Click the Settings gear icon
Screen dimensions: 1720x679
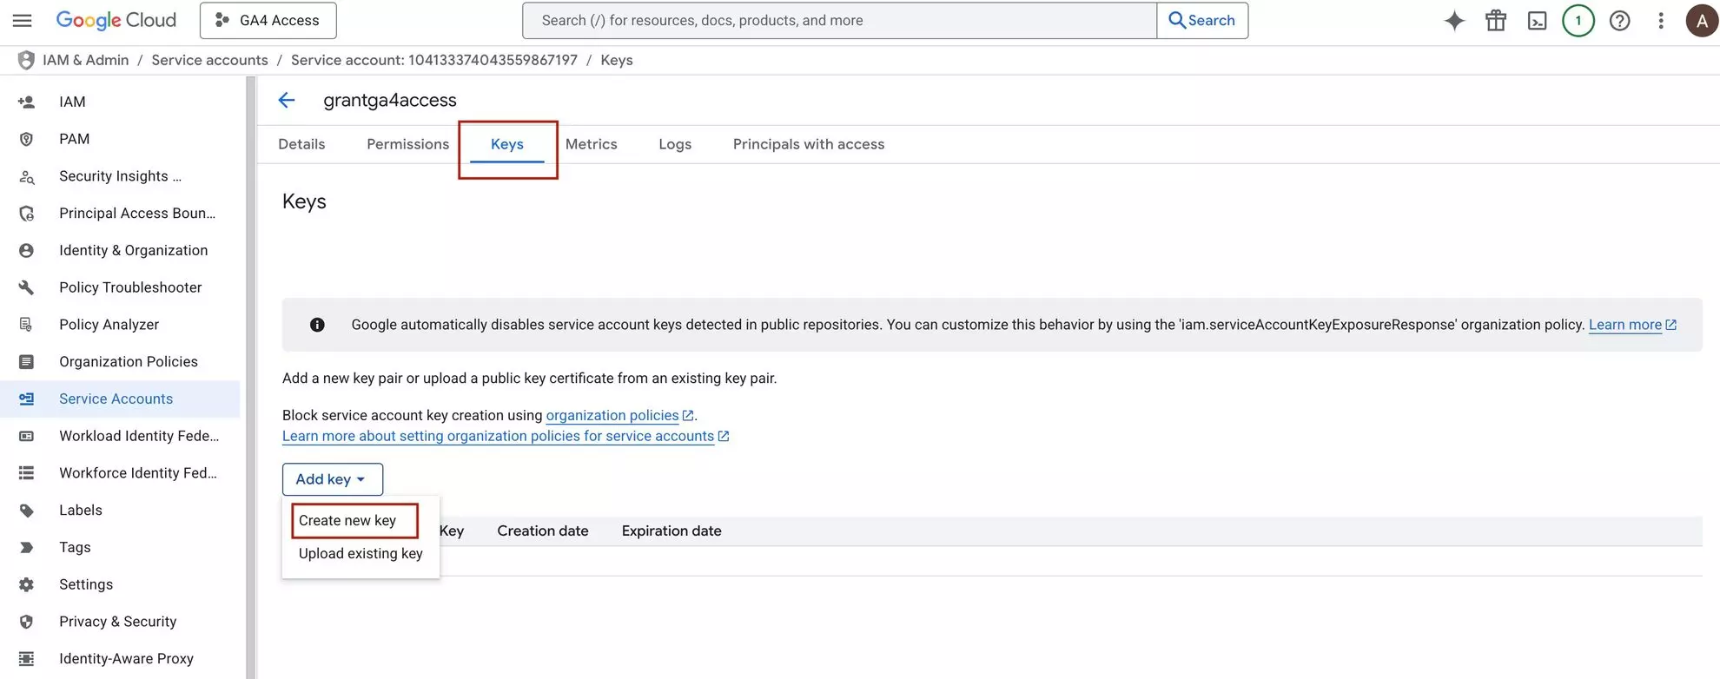(26, 584)
